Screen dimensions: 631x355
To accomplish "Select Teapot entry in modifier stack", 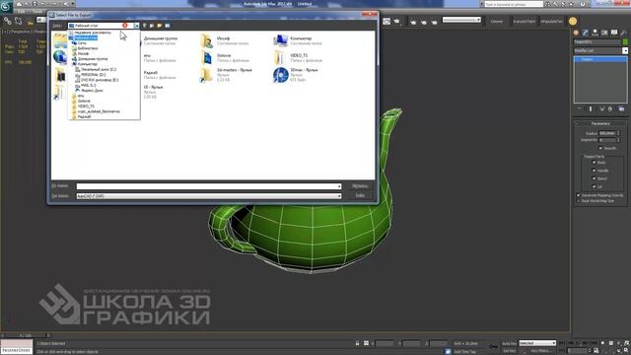I will 600,59.
